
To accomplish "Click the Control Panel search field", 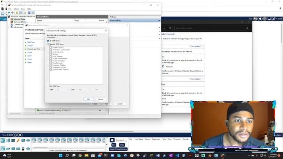I will pyautogui.click(x=212, y=28).
